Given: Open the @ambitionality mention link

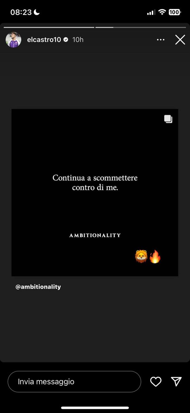Looking at the screenshot, I should 38,287.
